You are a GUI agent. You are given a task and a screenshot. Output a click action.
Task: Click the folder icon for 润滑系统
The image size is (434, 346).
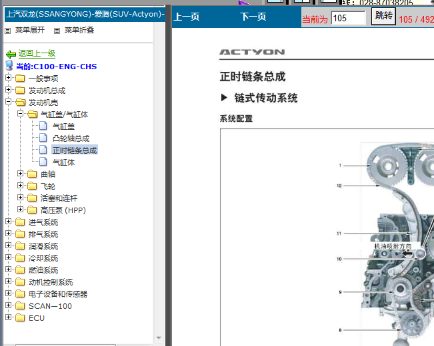[20, 246]
